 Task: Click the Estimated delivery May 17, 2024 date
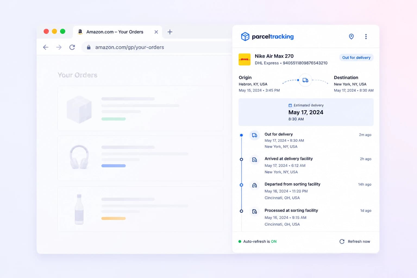[306, 112]
